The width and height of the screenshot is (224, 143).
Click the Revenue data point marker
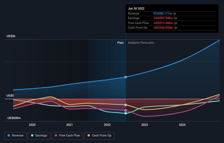126,77
